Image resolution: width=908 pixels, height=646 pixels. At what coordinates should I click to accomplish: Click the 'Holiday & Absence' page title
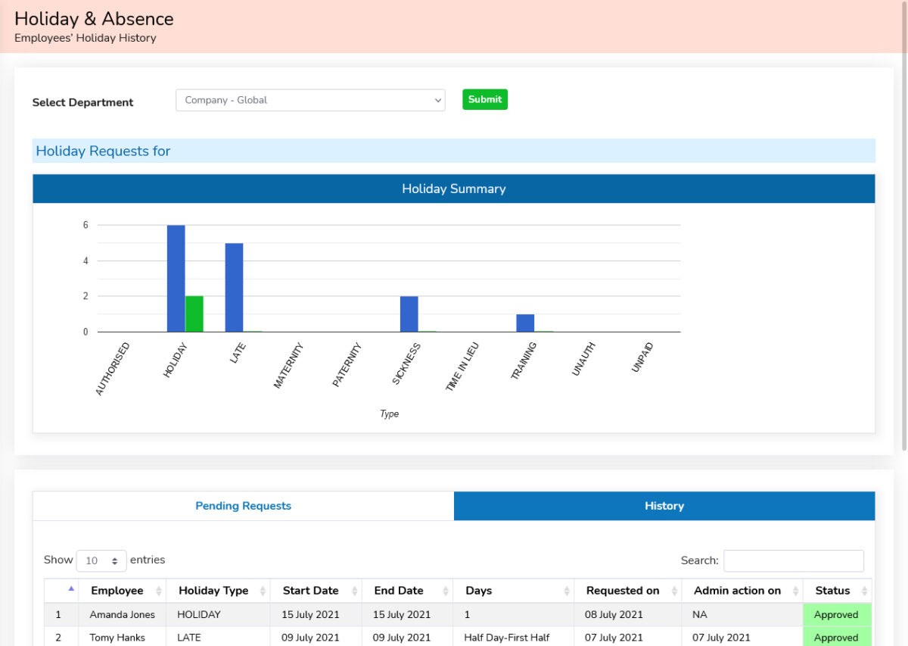[94, 19]
